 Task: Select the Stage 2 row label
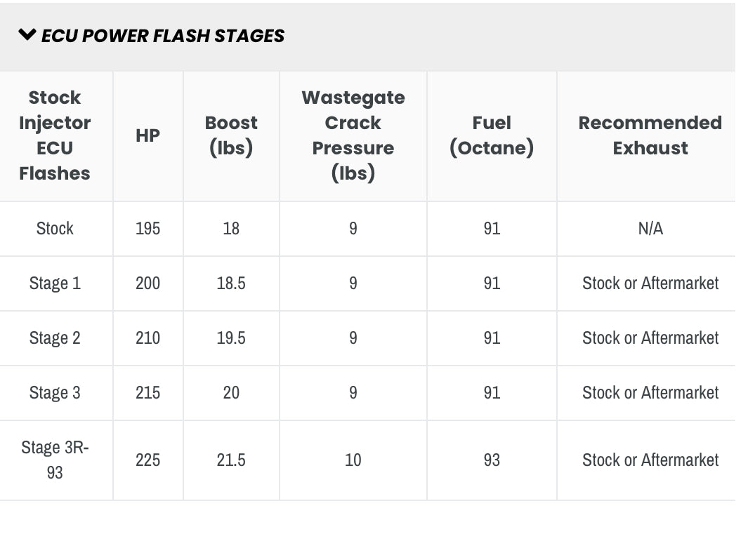55,338
